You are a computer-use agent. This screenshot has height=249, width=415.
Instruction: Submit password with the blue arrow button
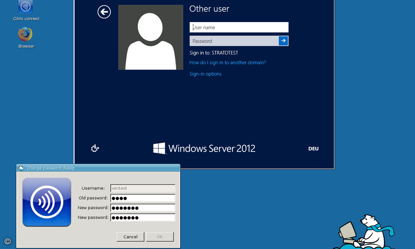[284, 41]
